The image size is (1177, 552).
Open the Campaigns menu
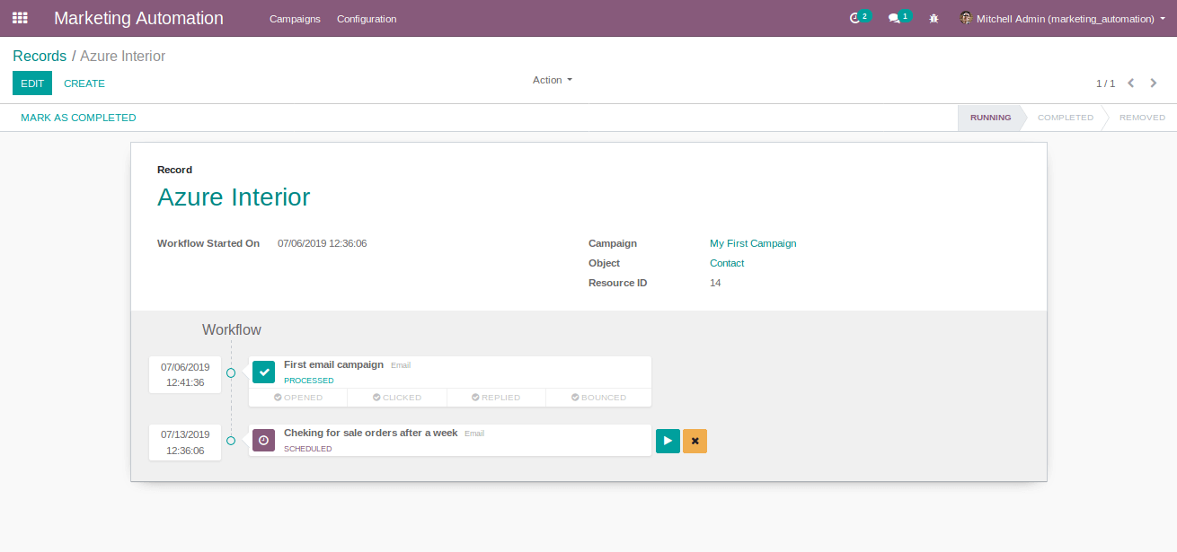point(295,19)
